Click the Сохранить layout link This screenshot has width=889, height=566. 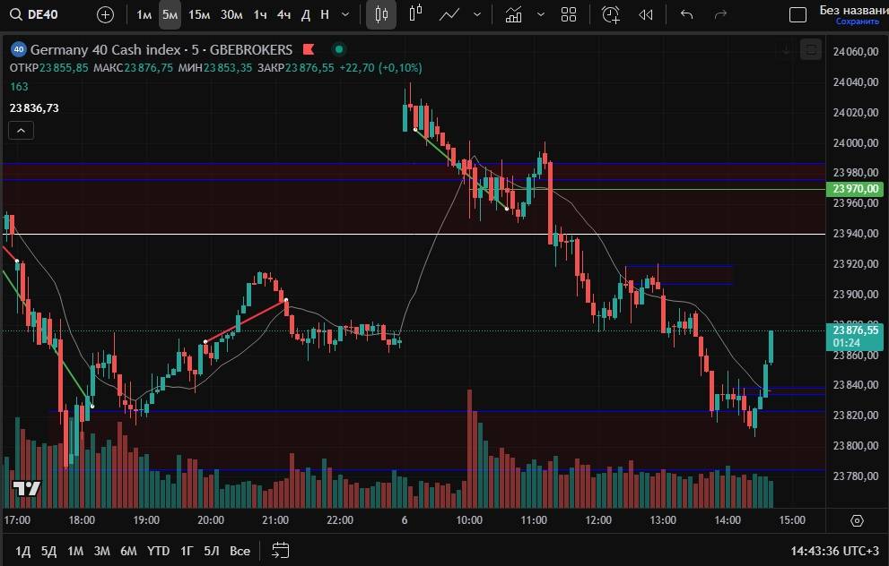pos(851,21)
